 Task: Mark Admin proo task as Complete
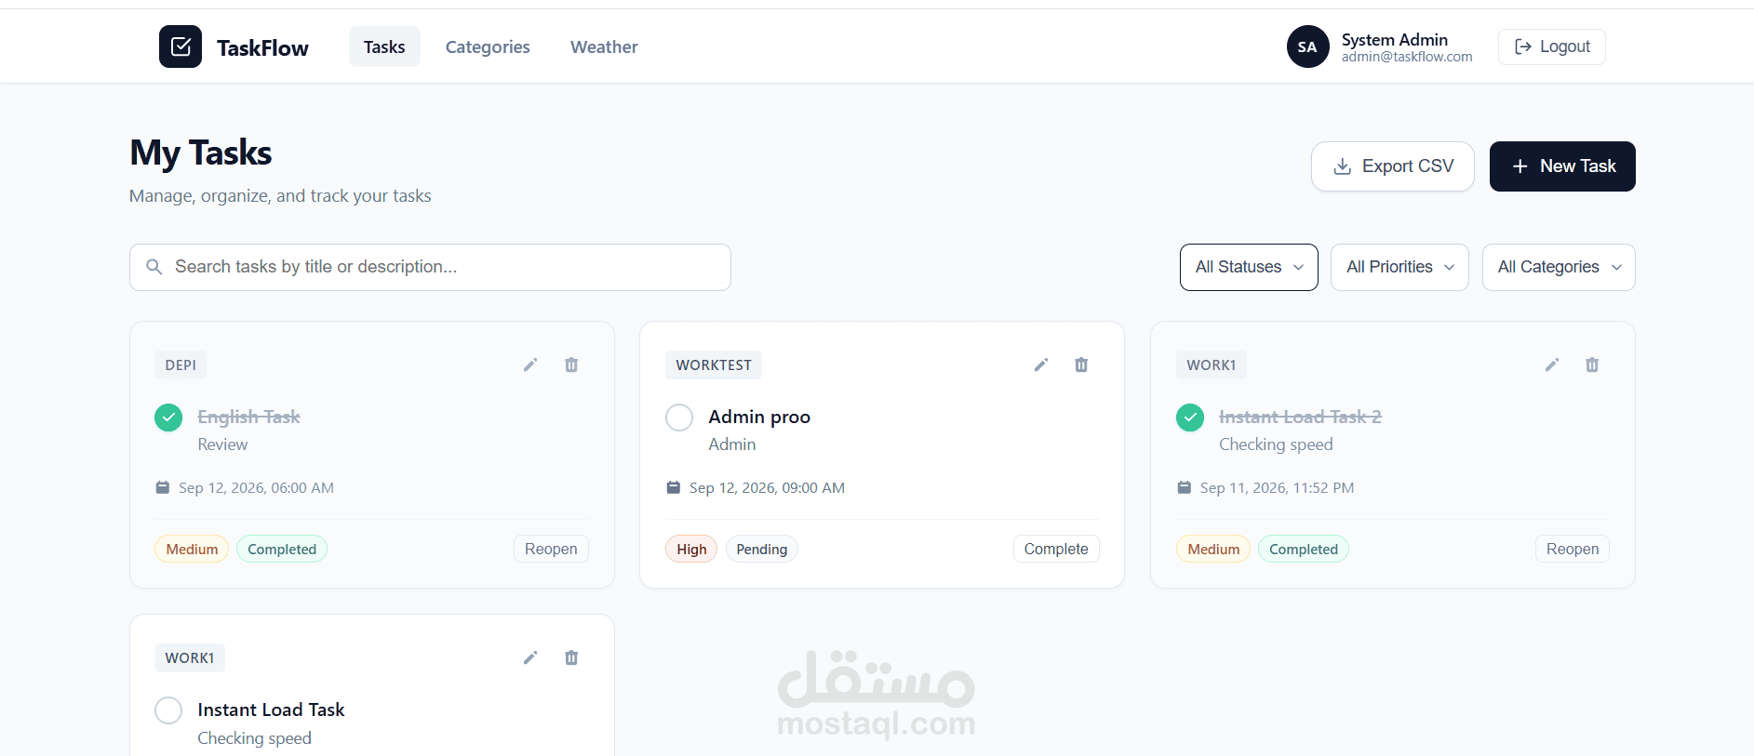pos(1056,549)
